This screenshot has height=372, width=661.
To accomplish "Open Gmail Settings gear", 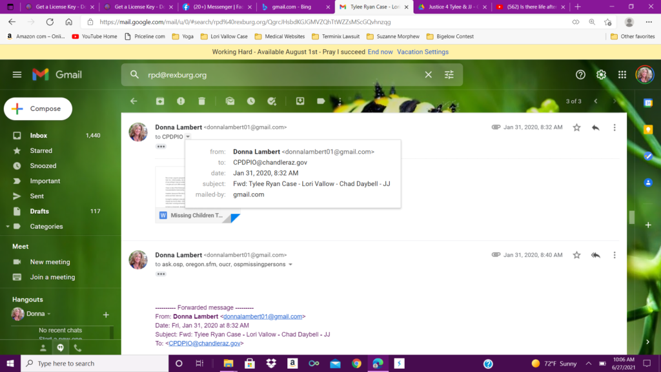I will pos(601,75).
